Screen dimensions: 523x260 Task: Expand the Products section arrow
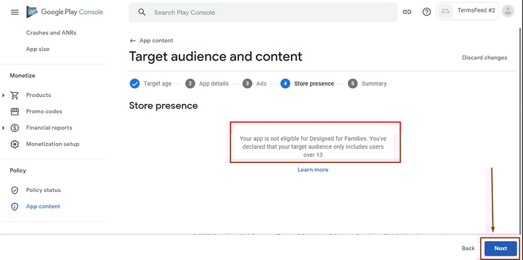[3, 95]
